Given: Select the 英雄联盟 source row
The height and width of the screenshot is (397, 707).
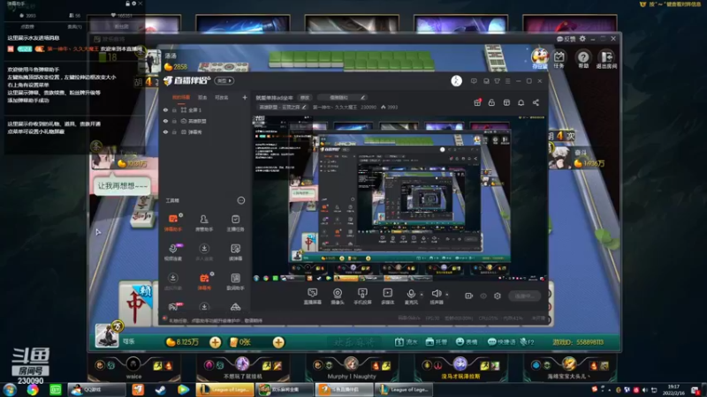Looking at the screenshot, I should point(205,121).
